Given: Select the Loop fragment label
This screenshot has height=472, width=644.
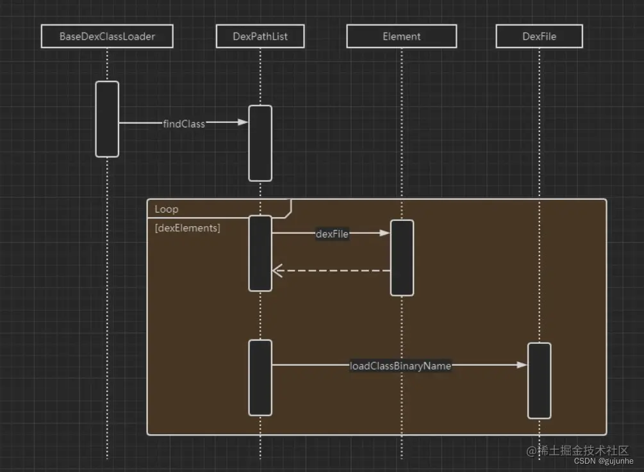Looking at the screenshot, I should point(167,209).
